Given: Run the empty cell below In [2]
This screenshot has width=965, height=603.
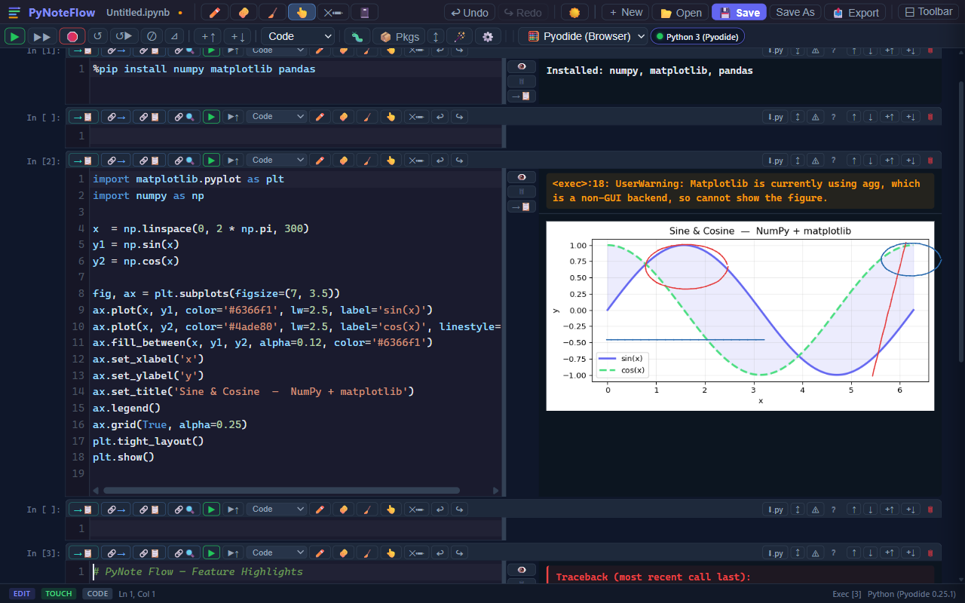Looking at the screenshot, I should tap(211, 509).
